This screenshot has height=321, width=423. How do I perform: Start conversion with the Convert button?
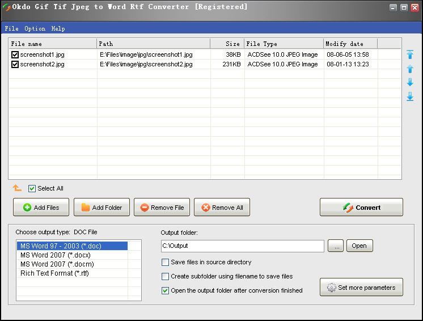tap(362, 207)
